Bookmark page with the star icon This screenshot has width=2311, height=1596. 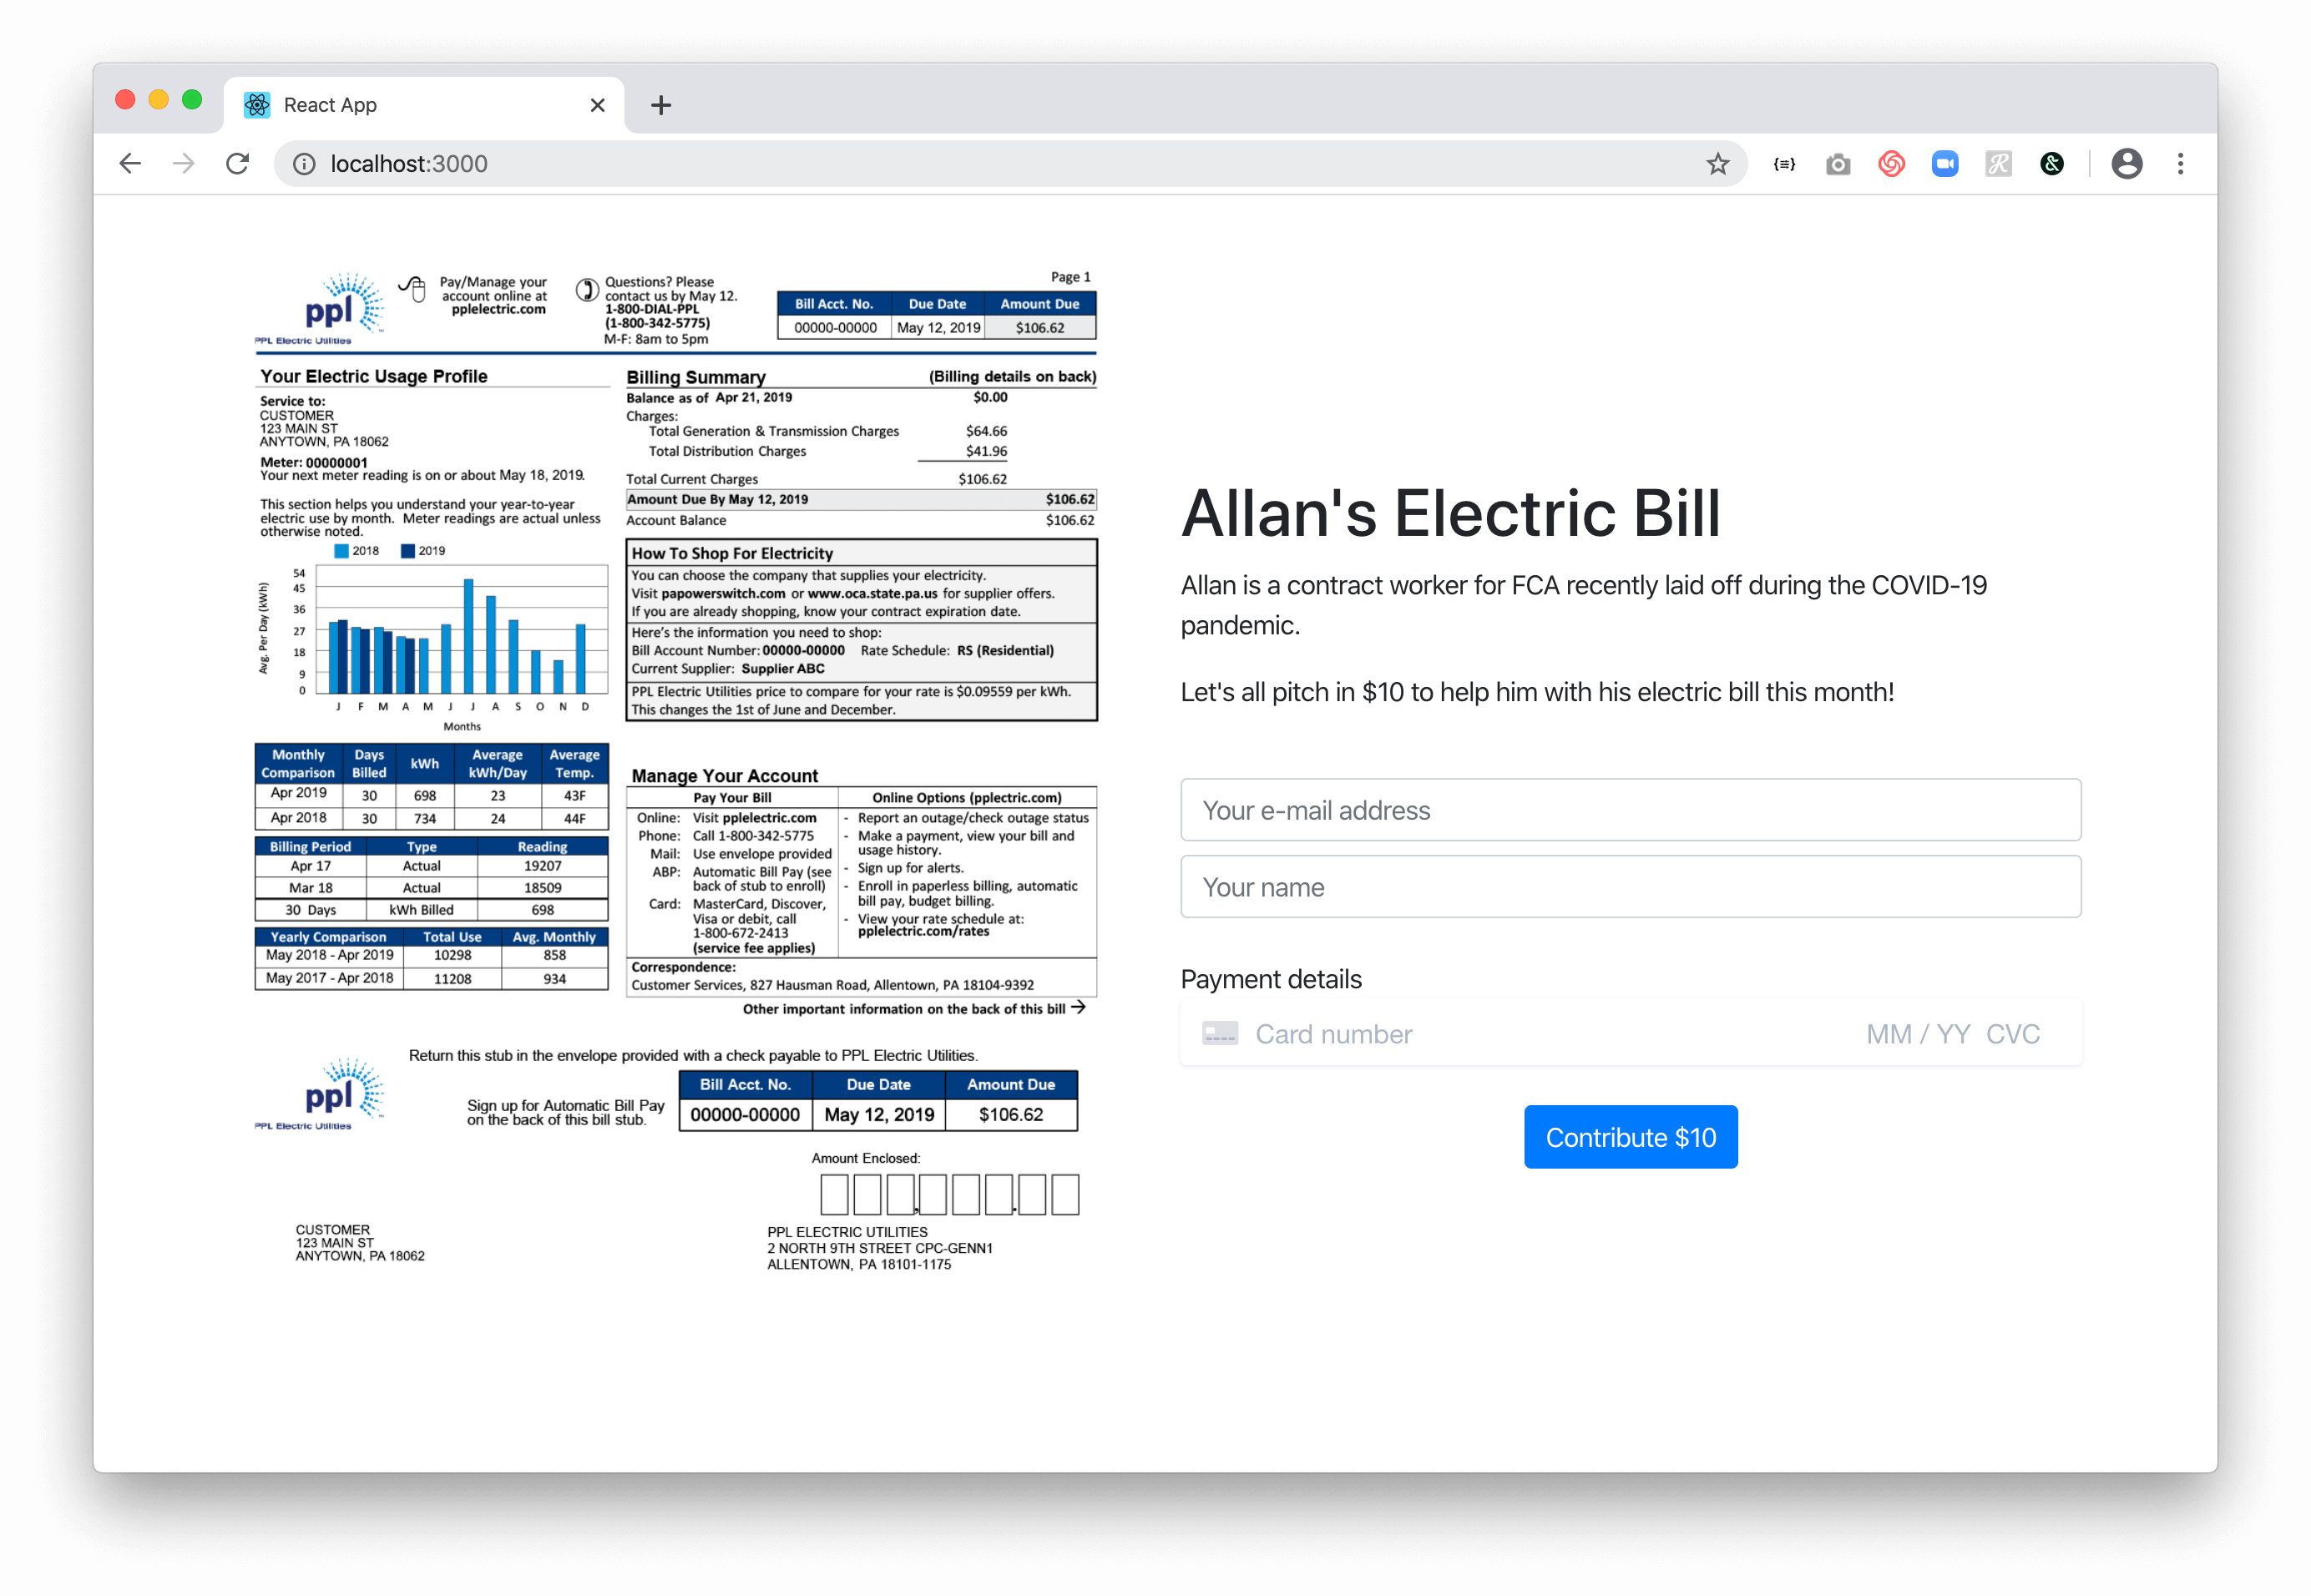click(1717, 164)
